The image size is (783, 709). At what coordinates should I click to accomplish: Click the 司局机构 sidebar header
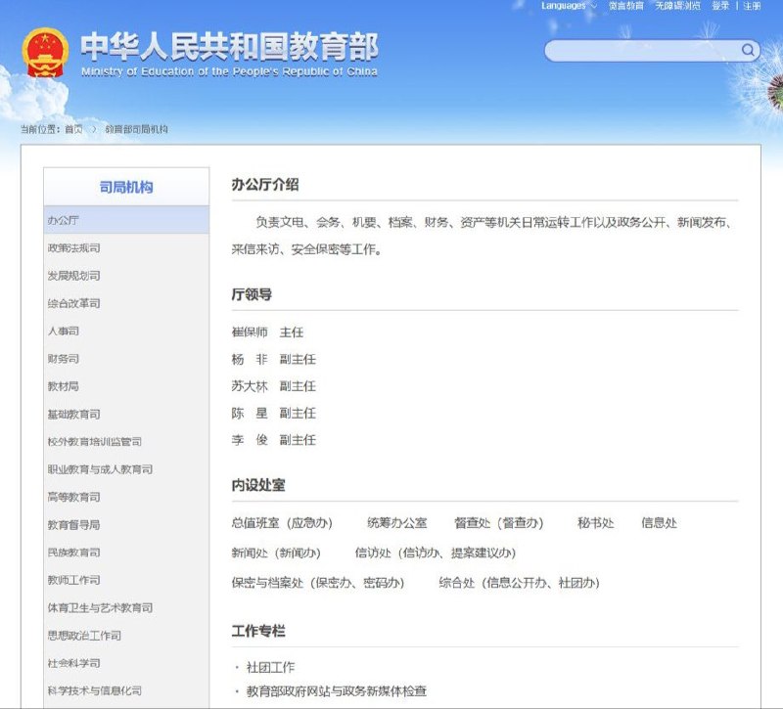(x=126, y=187)
